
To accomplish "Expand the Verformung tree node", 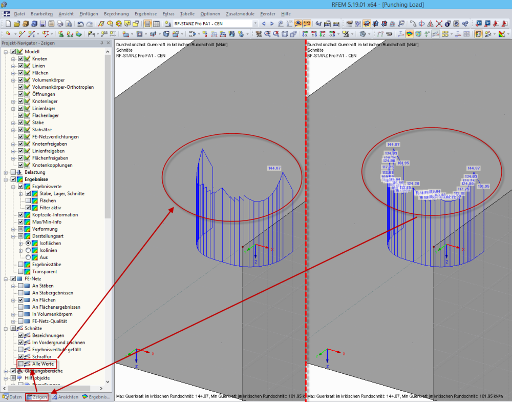I will [x=13, y=229].
